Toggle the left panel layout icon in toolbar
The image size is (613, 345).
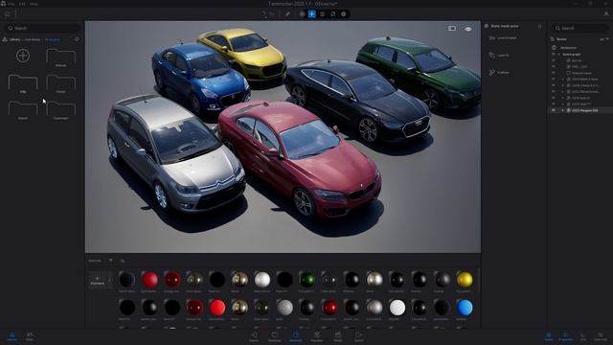8,14
